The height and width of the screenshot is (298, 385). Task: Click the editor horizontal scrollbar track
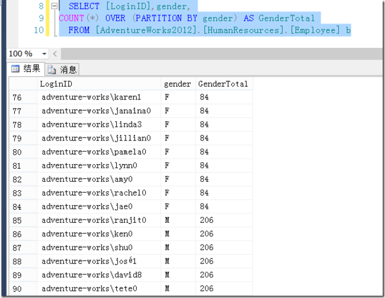(222, 53)
